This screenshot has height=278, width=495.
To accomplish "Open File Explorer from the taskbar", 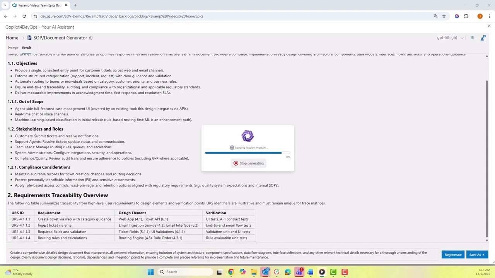I will (254, 272).
